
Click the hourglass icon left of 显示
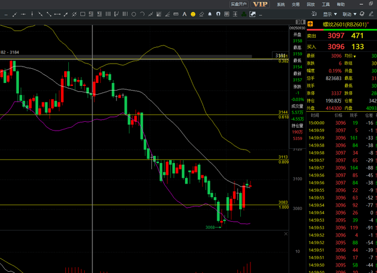point(314,14)
